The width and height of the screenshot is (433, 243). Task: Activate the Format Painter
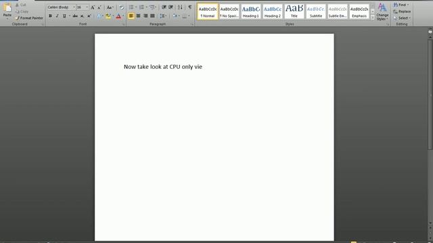coord(29,18)
